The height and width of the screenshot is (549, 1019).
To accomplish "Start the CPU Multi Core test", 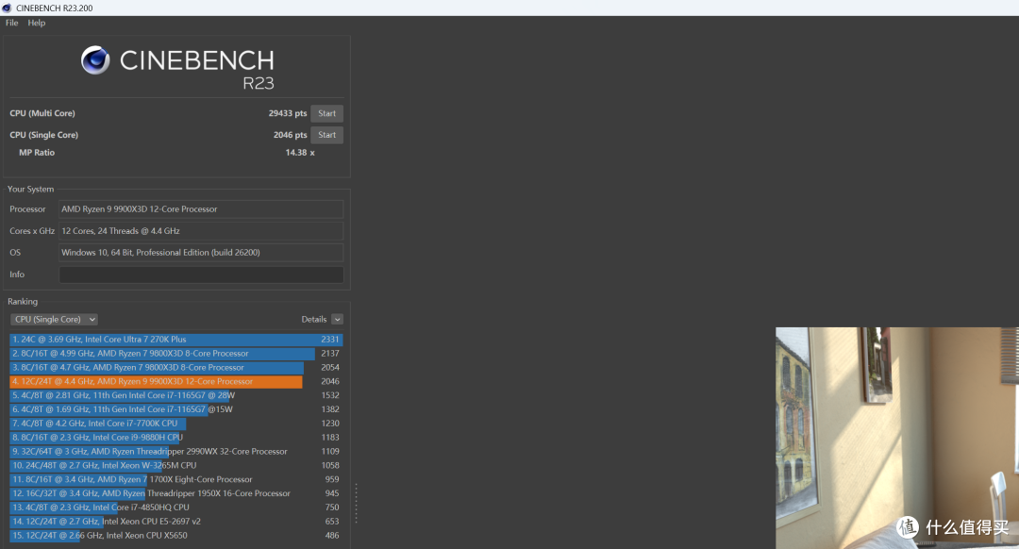I will point(326,114).
